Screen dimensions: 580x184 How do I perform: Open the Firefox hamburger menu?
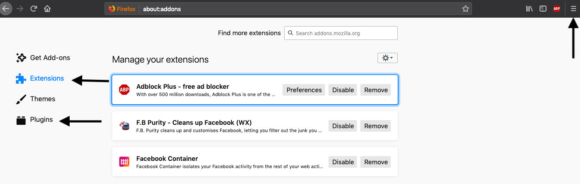tap(573, 9)
